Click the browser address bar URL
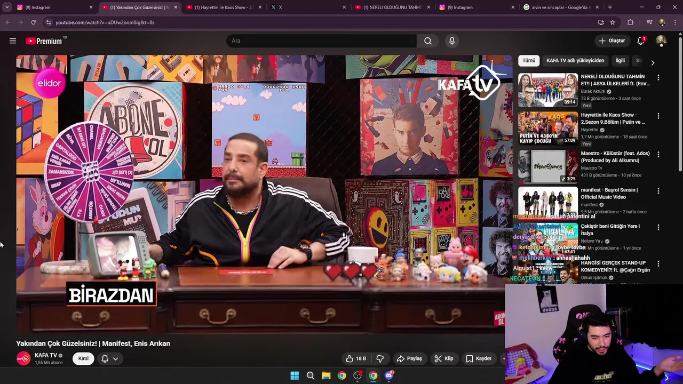 (105, 22)
